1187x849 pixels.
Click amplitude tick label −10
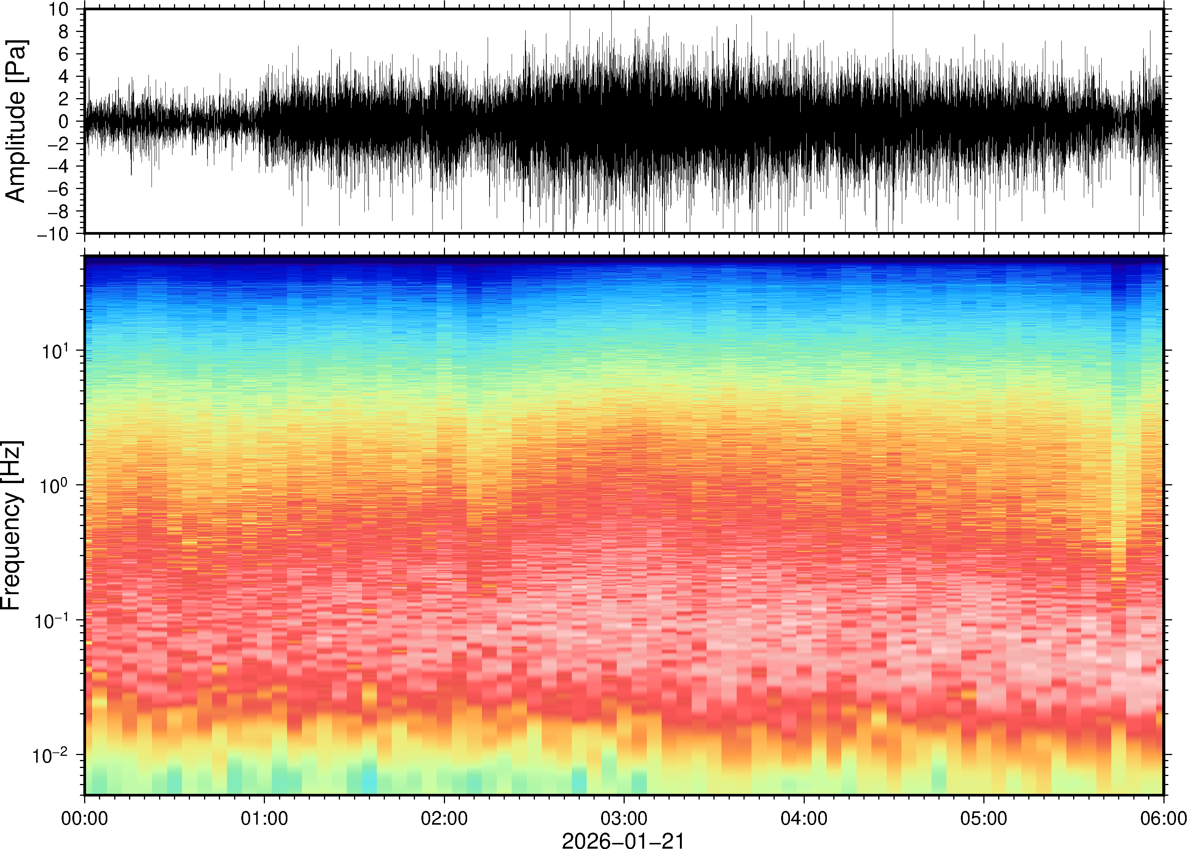tap(53, 234)
